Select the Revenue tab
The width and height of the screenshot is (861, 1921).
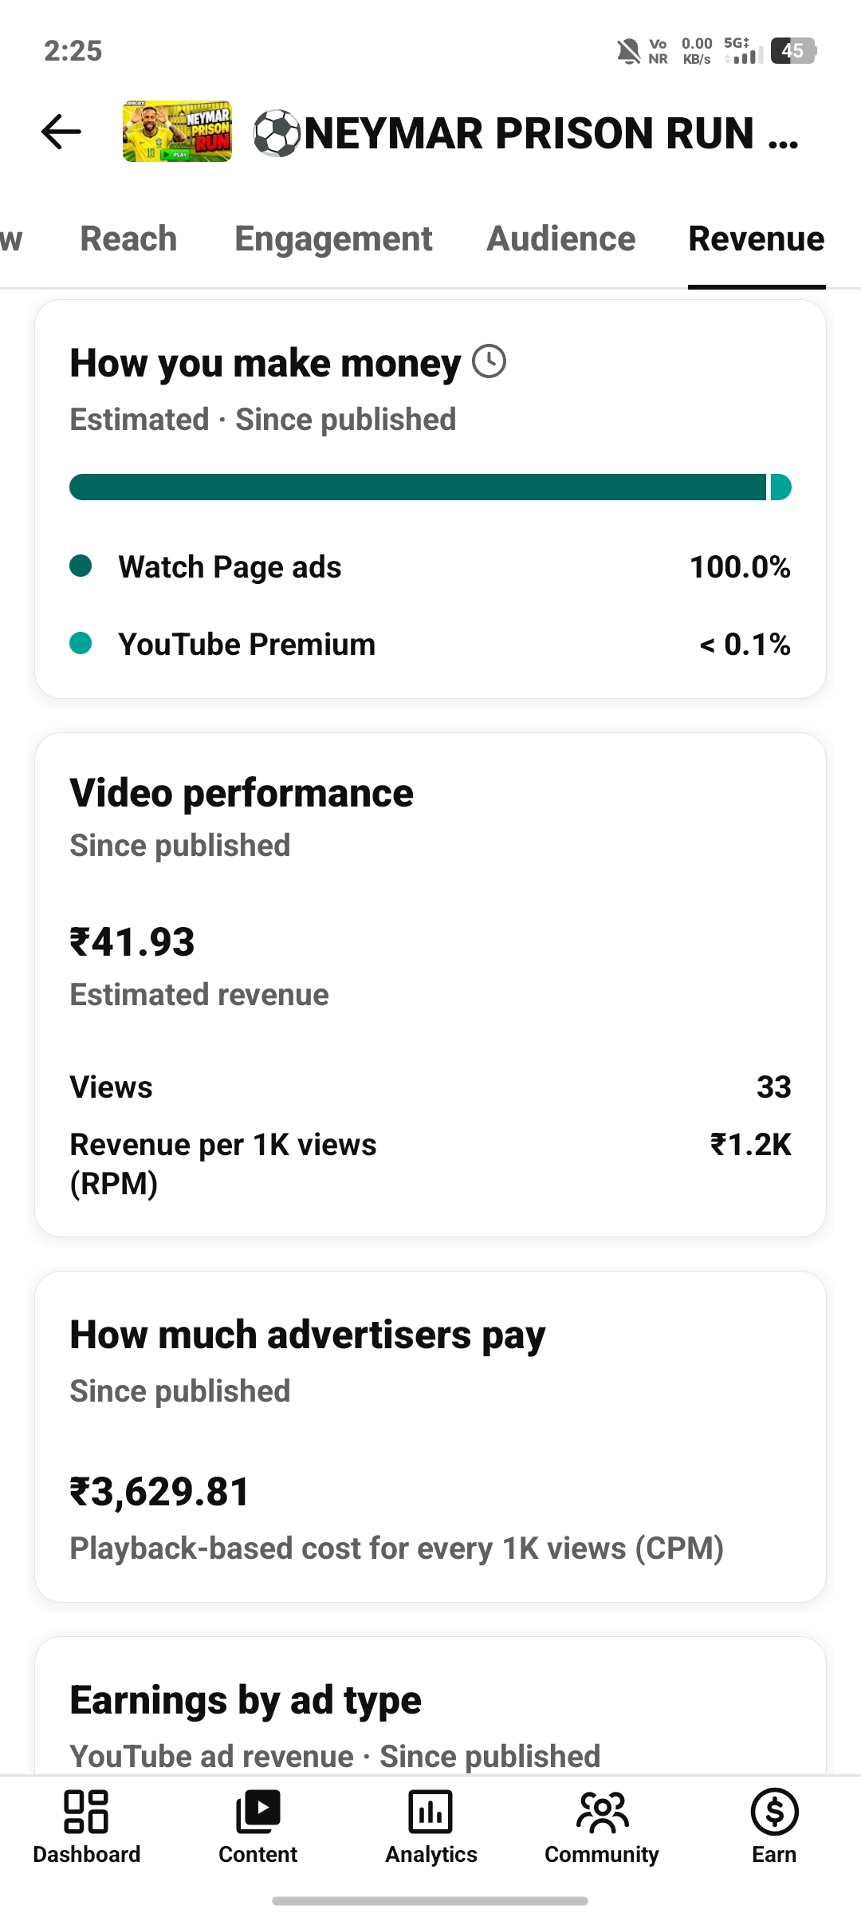[757, 239]
